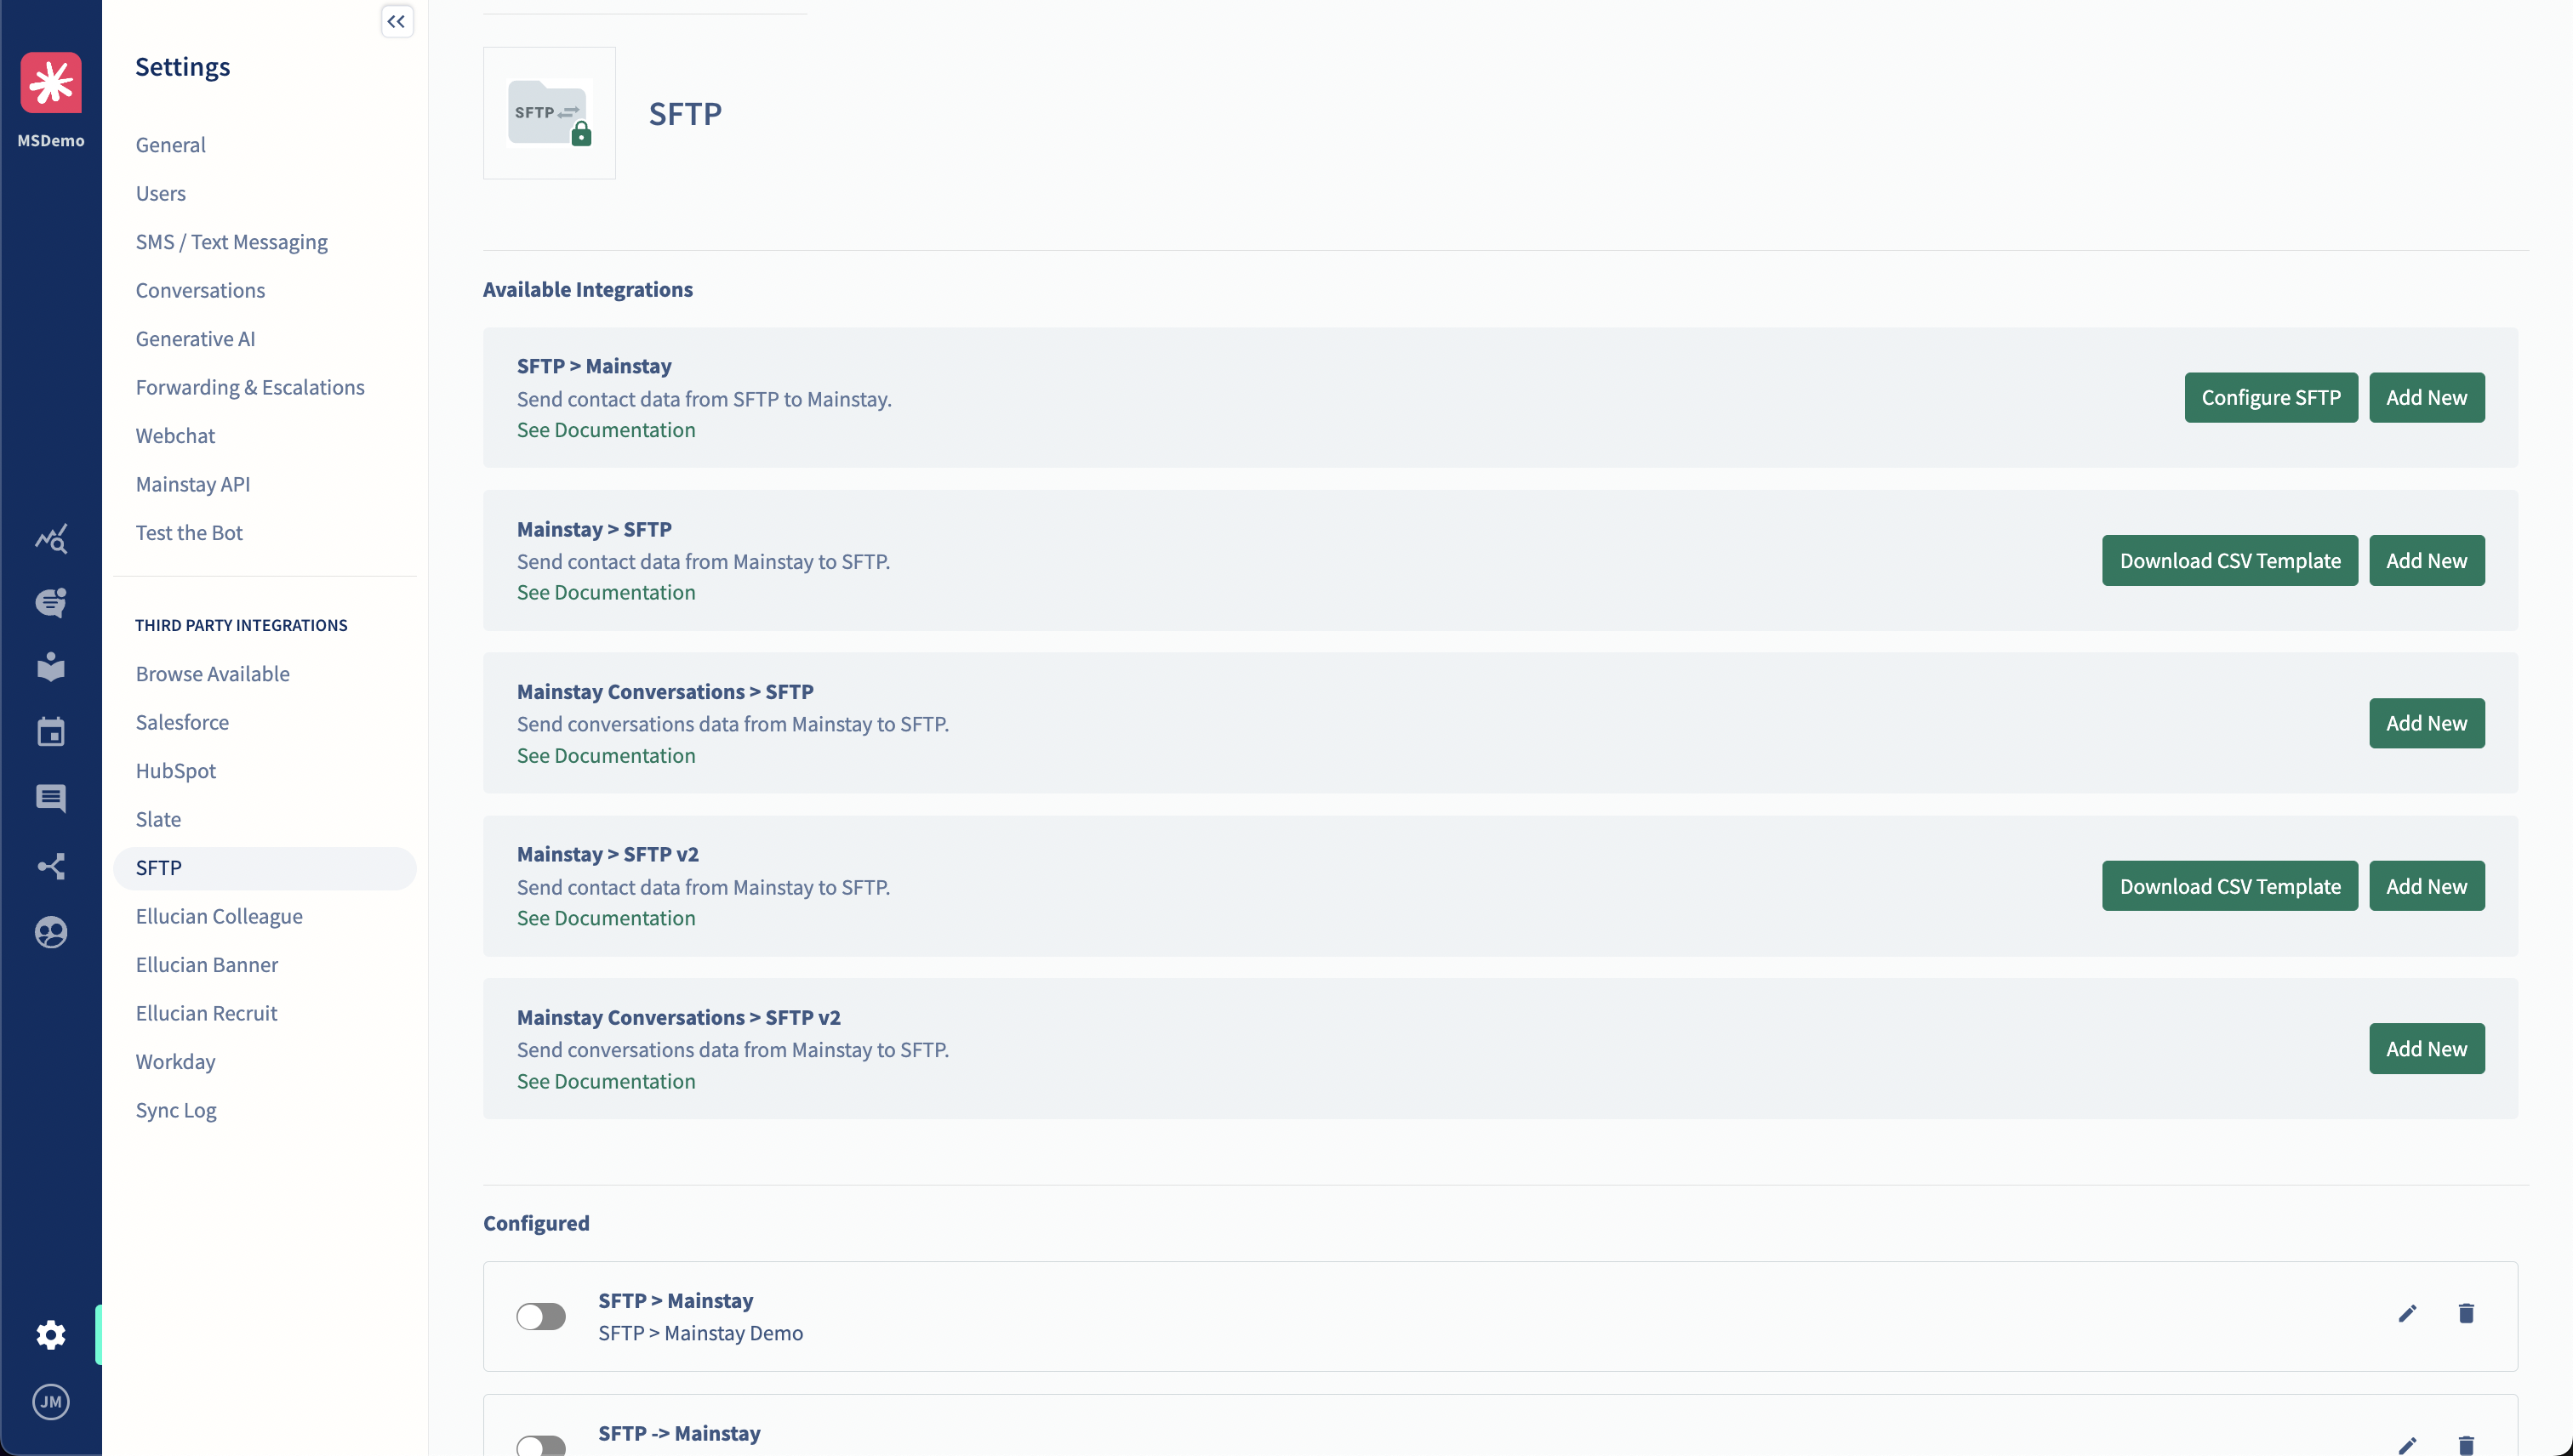This screenshot has height=1456, width=2573.
Task: Open Conversations settings
Action: click(x=200, y=290)
